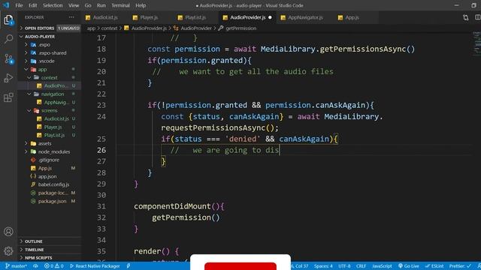This screenshot has height=270, width=481.
Task: Expand the assets folder
Action: click(x=45, y=143)
